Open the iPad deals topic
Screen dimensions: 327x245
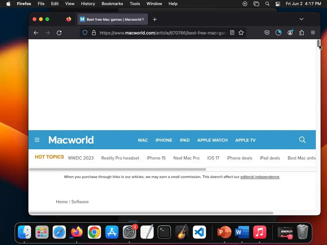[x=270, y=158]
